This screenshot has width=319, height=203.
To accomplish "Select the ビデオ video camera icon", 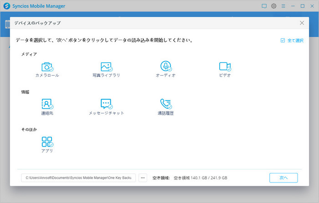I will 225,66.
